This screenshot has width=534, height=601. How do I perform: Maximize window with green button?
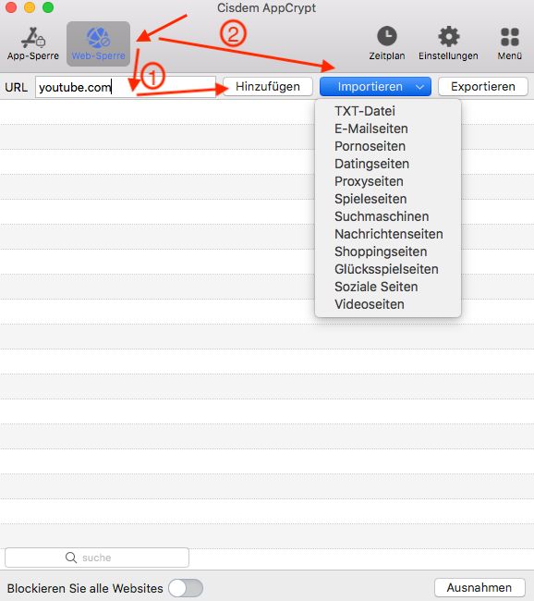point(48,7)
